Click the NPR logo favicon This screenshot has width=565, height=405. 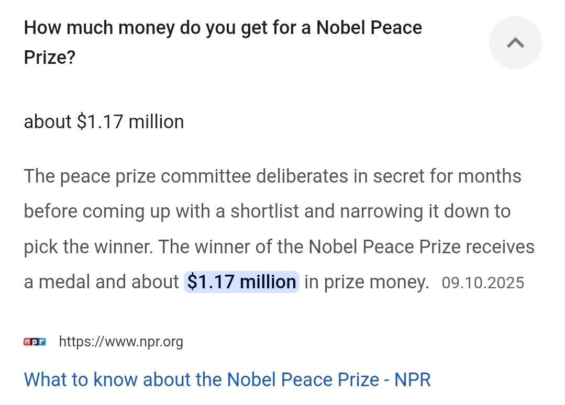(x=35, y=342)
